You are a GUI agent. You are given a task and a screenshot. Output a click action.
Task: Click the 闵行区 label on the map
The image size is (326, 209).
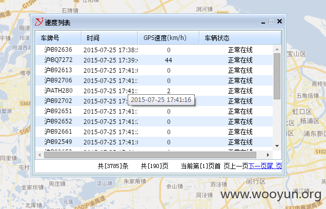[x=256, y=181]
